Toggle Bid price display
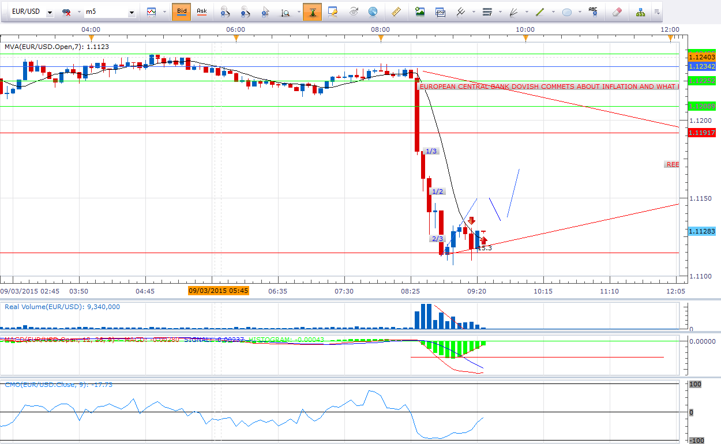Image resolution: width=721 pixels, height=444 pixels. tap(182, 12)
